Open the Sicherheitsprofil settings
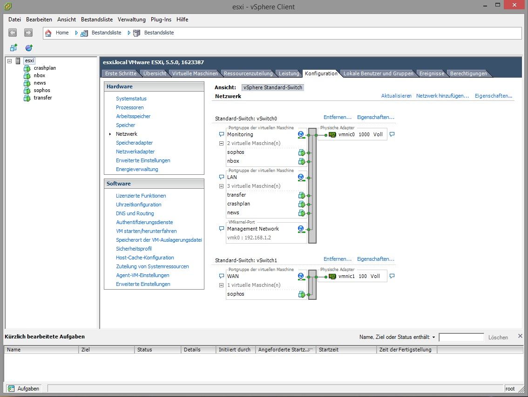The height and width of the screenshot is (397, 528). (x=134, y=249)
